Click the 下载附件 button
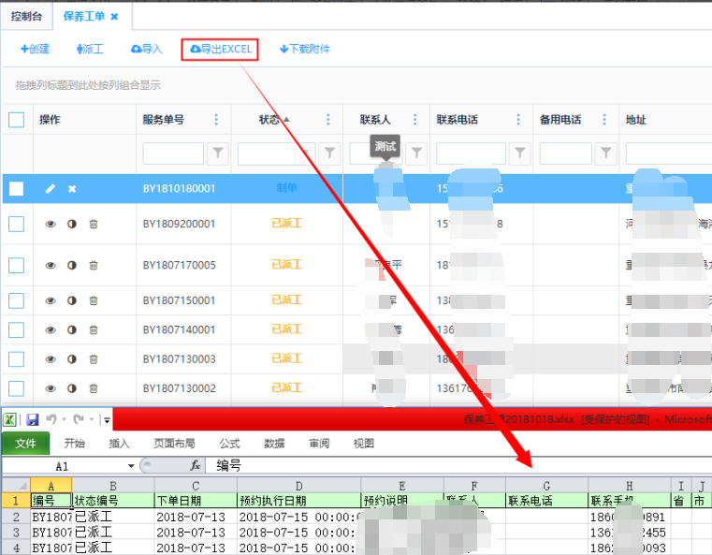Image resolution: width=712 pixels, height=555 pixels. (x=305, y=50)
